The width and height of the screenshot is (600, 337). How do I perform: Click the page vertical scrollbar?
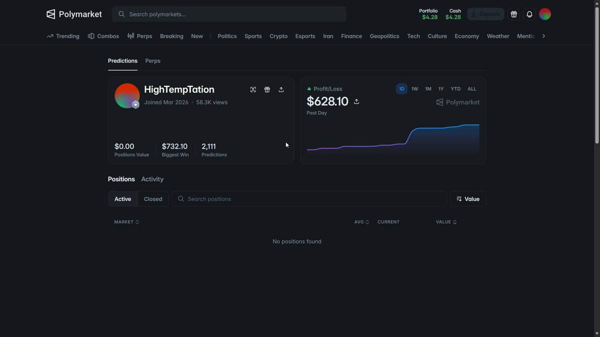pyautogui.click(x=596, y=75)
